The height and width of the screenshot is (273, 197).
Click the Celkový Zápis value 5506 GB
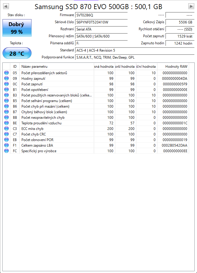point(180,22)
